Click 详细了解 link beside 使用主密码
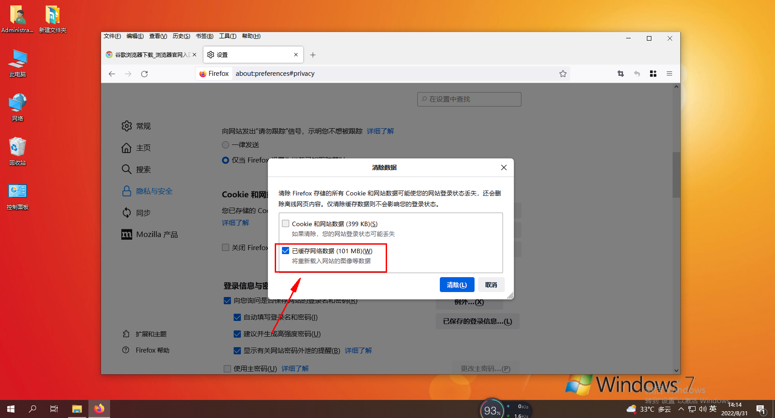This screenshot has width=775, height=418. pos(295,369)
